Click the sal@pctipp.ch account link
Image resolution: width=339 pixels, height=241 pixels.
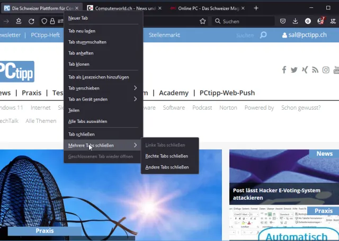pyautogui.click(x=307, y=35)
